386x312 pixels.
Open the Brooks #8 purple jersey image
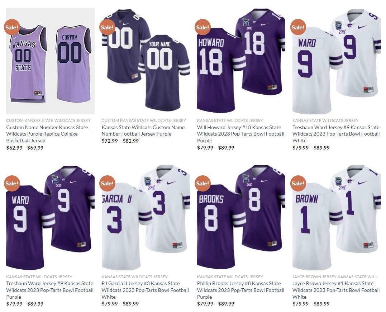point(241,217)
